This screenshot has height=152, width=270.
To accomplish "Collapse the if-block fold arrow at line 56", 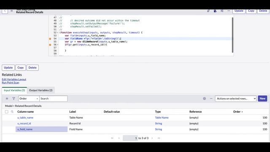I will 58,45.
